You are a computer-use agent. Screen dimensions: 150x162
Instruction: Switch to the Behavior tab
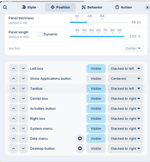tap(92, 7)
